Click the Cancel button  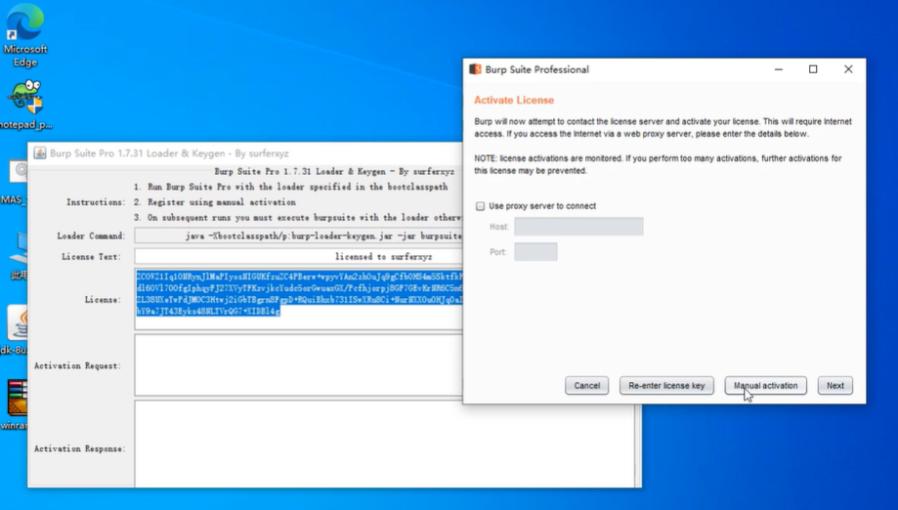click(587, 386)
